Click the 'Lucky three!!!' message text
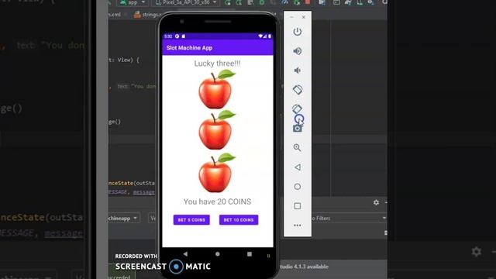496x279 pixels. click(217, 64)
